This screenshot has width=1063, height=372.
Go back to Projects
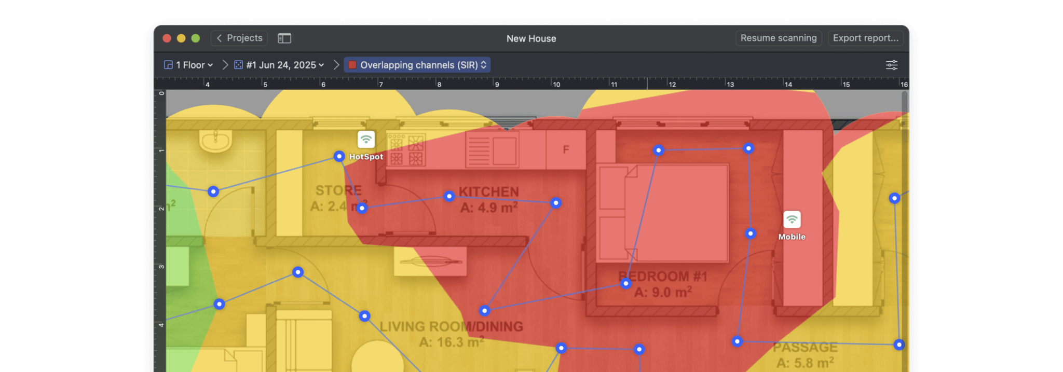(239, 38)
